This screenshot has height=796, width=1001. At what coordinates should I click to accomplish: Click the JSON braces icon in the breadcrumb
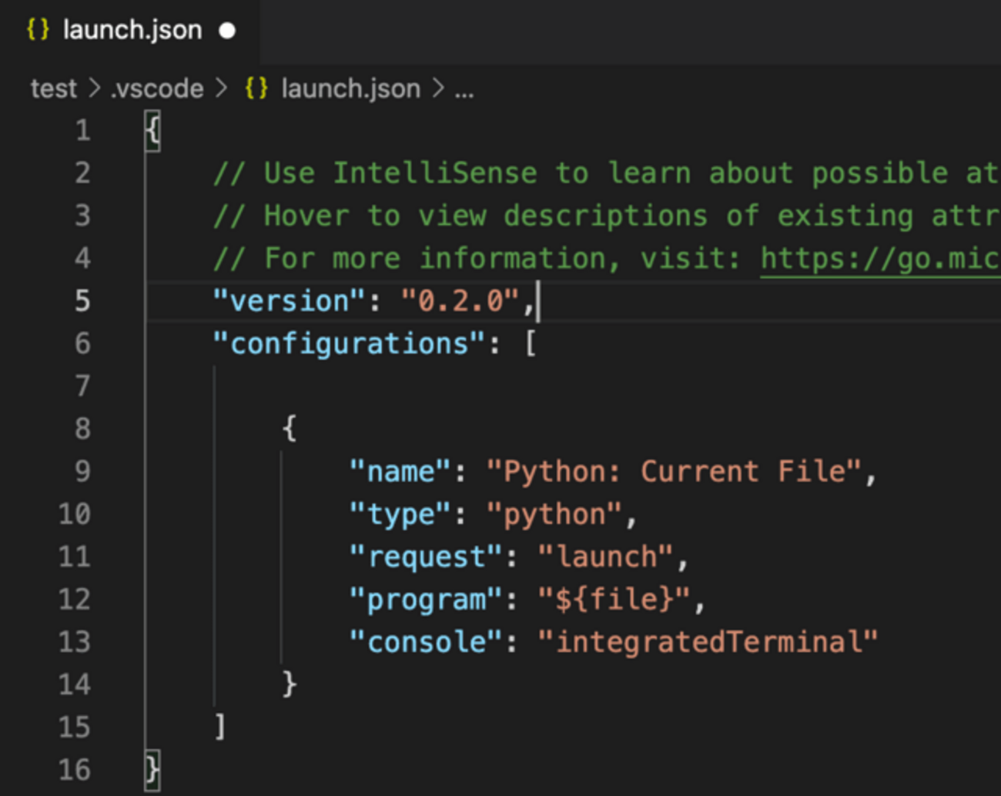pyautogui.click(x=256, y=88)
